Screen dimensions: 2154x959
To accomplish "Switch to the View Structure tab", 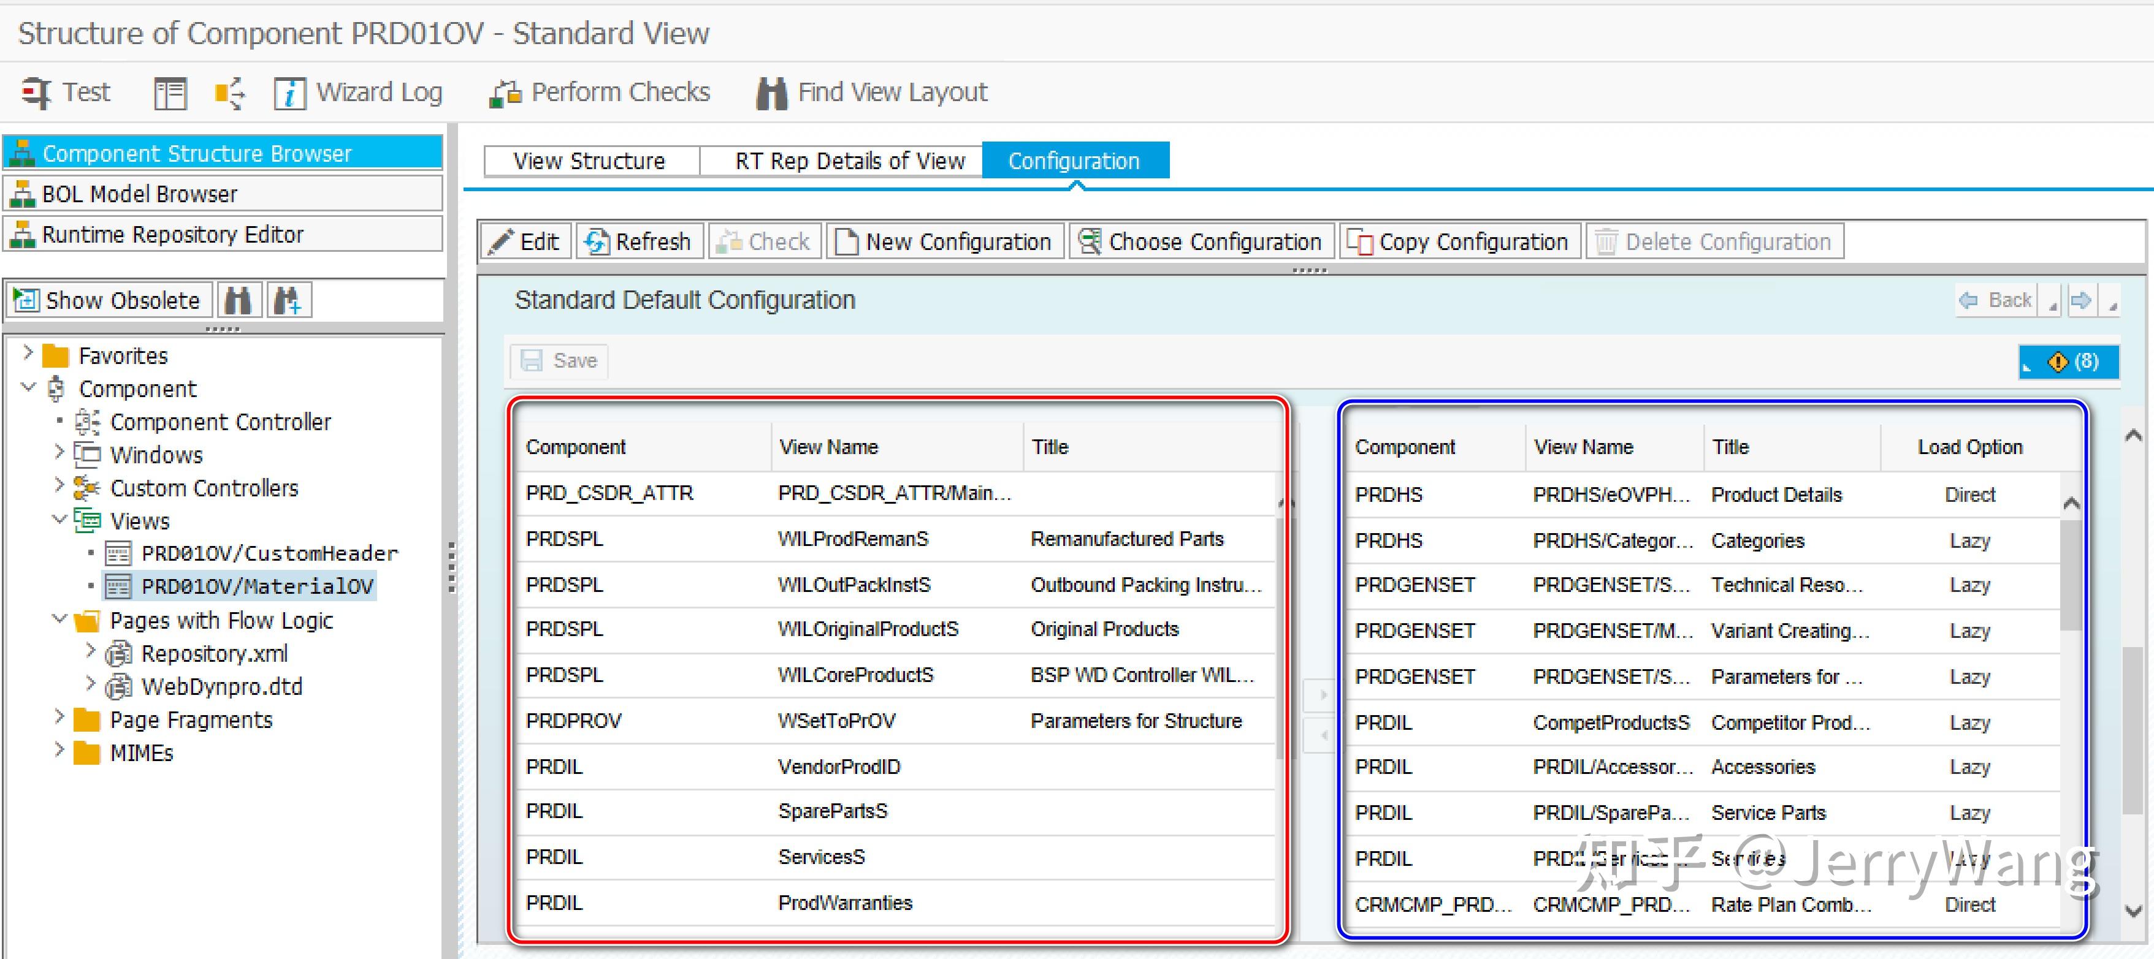I will [x=589, y=161].
